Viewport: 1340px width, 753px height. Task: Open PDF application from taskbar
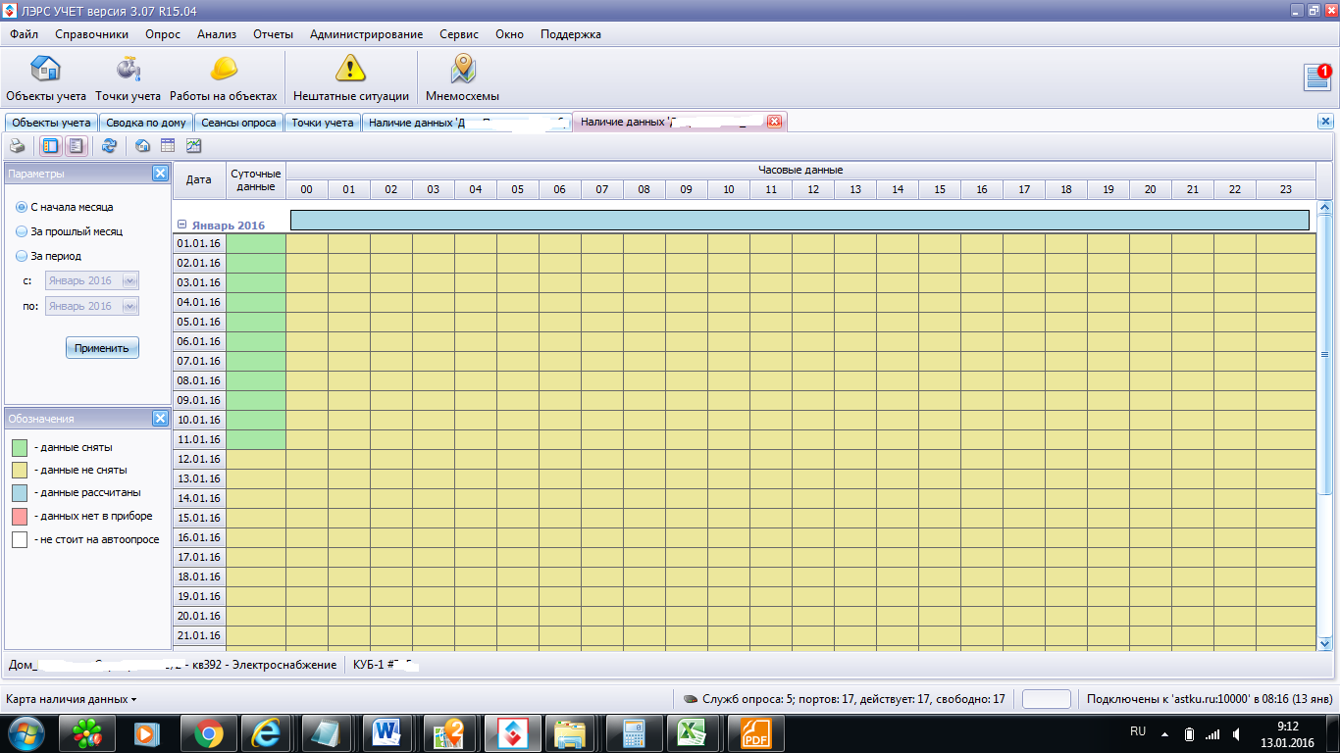pos(755,732)
